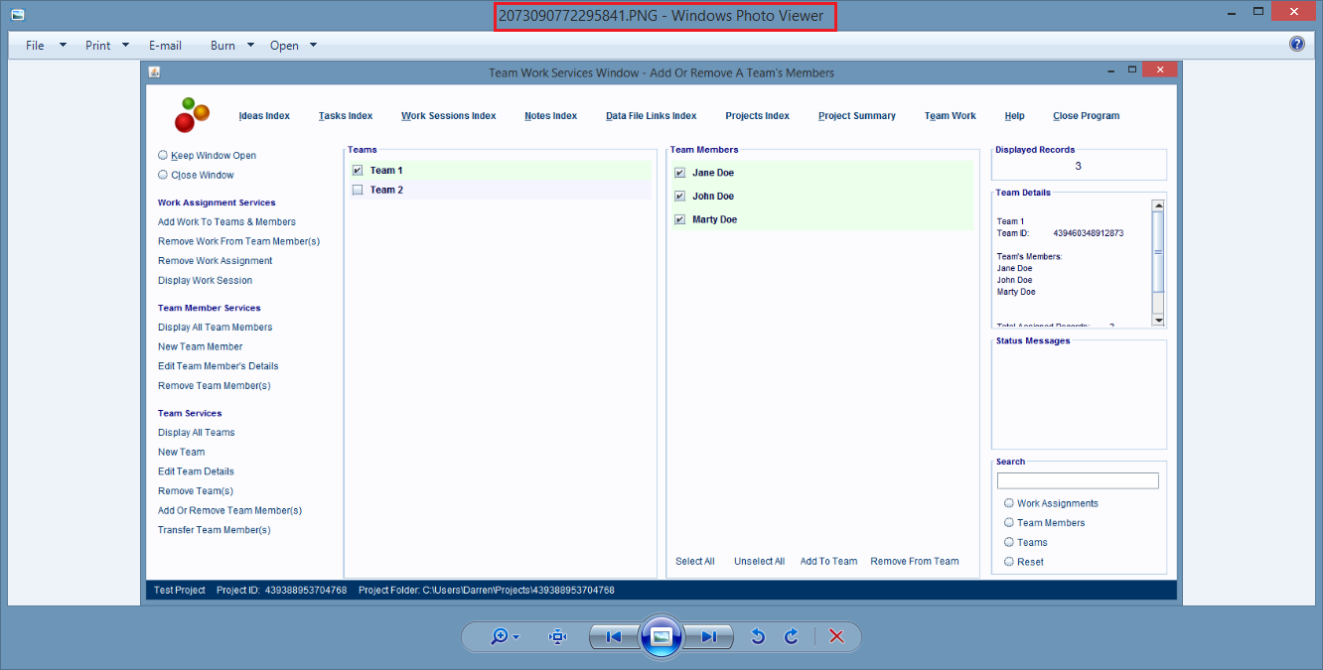Click Select All members link
Viewport: 1323px width, 670px height.
click(695, 562)
